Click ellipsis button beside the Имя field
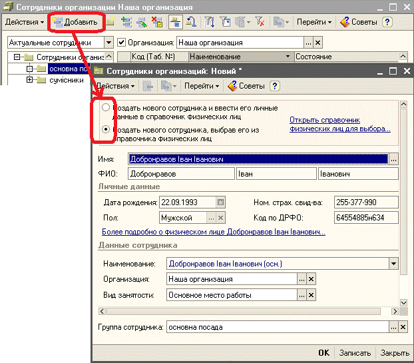The image size is (414, 363). click(393, 159)
